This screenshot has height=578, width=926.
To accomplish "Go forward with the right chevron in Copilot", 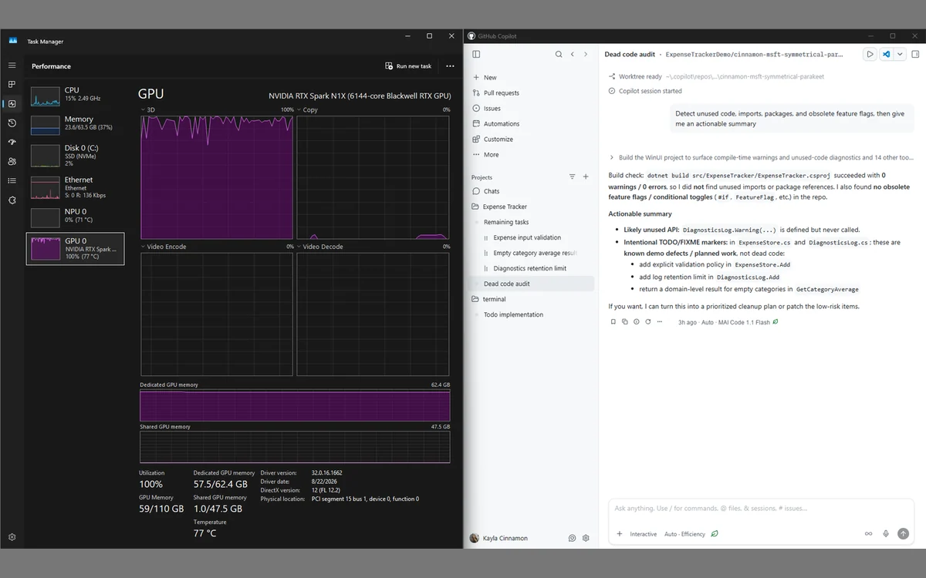I will point(586,55).
